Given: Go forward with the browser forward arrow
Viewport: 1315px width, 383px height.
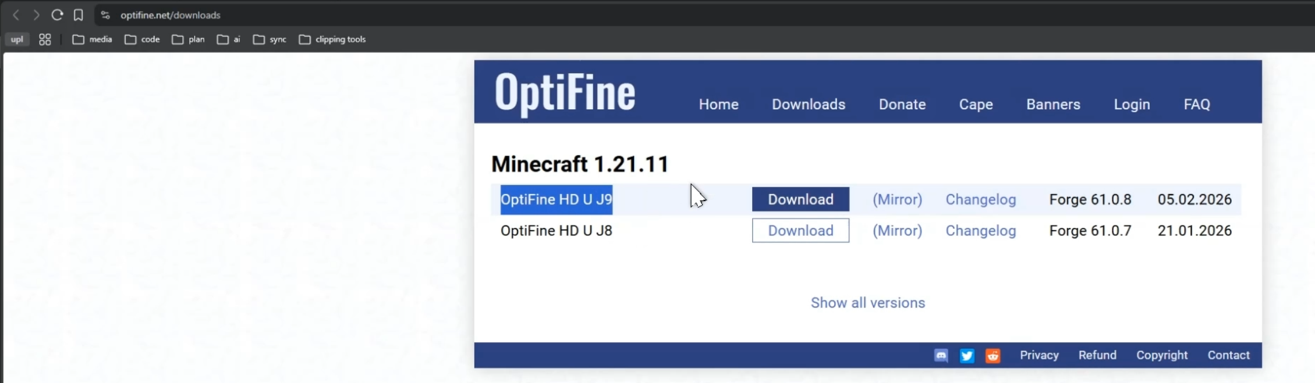Looking at the screenshot, I should tap(36, 15).
